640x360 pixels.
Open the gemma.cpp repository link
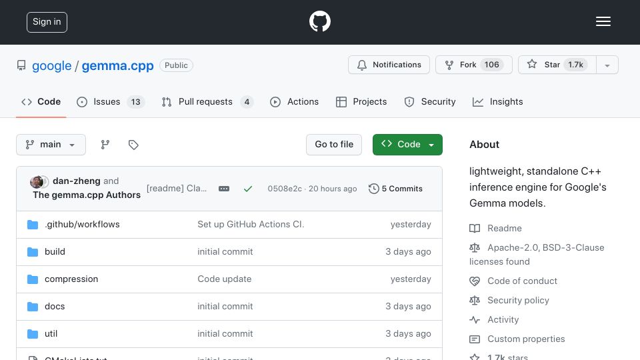[x=117, y=65]
